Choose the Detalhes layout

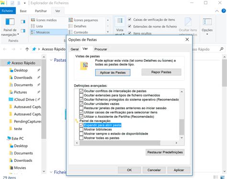(78, 26)
